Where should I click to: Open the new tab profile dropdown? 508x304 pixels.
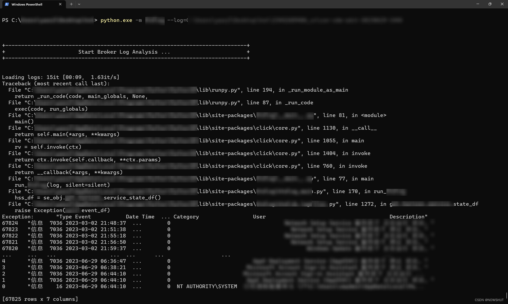tap(79, 4)
